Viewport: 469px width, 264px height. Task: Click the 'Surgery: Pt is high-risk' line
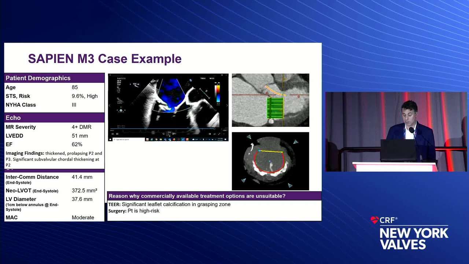pyautogui.click(x=134, y=211)
